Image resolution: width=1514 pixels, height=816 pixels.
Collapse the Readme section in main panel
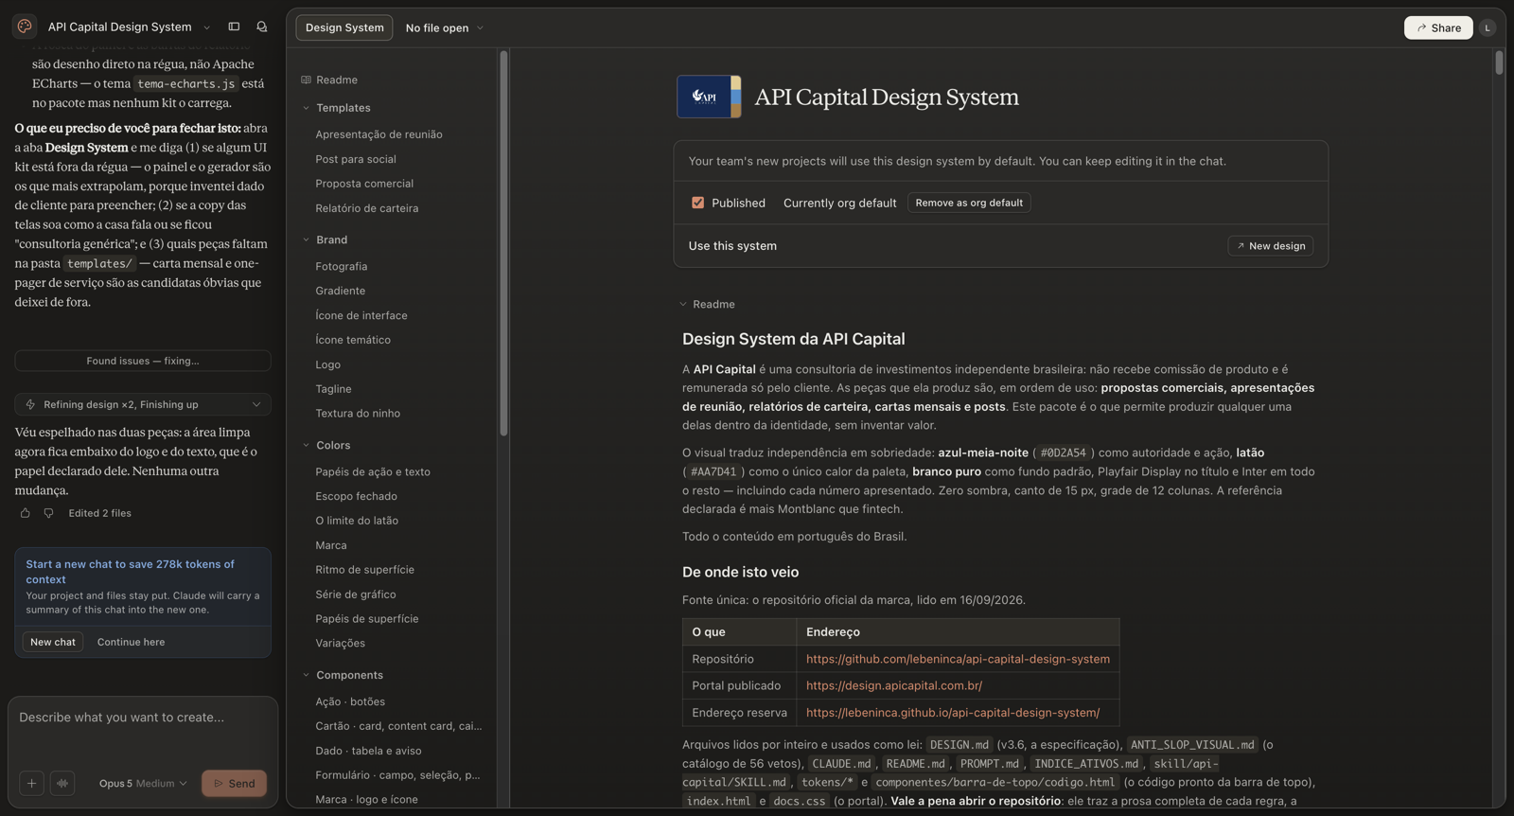point(683,304)
